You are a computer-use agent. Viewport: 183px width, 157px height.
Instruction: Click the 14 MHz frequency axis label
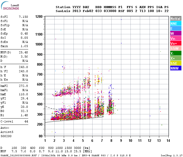click(x=168, y=141)
